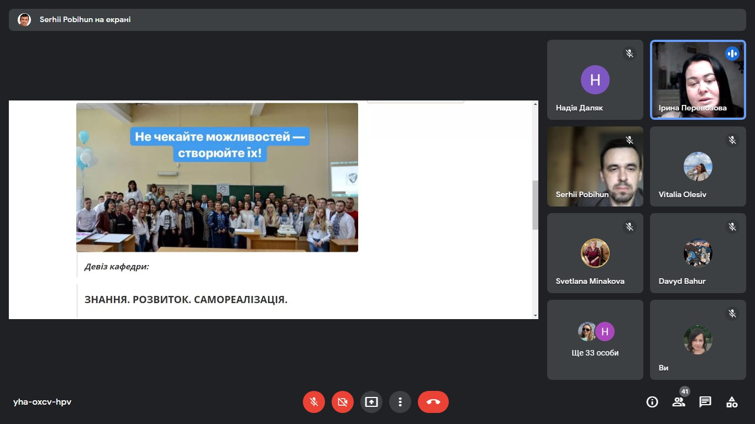Screen dimensions: 755x424
Task: Click the "Serhii Pobihun на екрані" banner
Action: pos(85,20)
